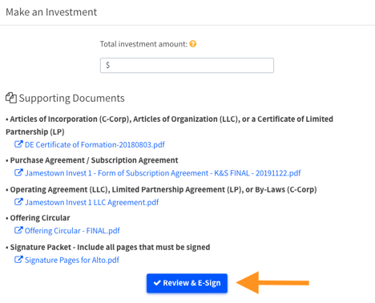Click the dollar sign in the amount field
The width and height of the screenshot is (375, 303).
click(x=107, y=65)
